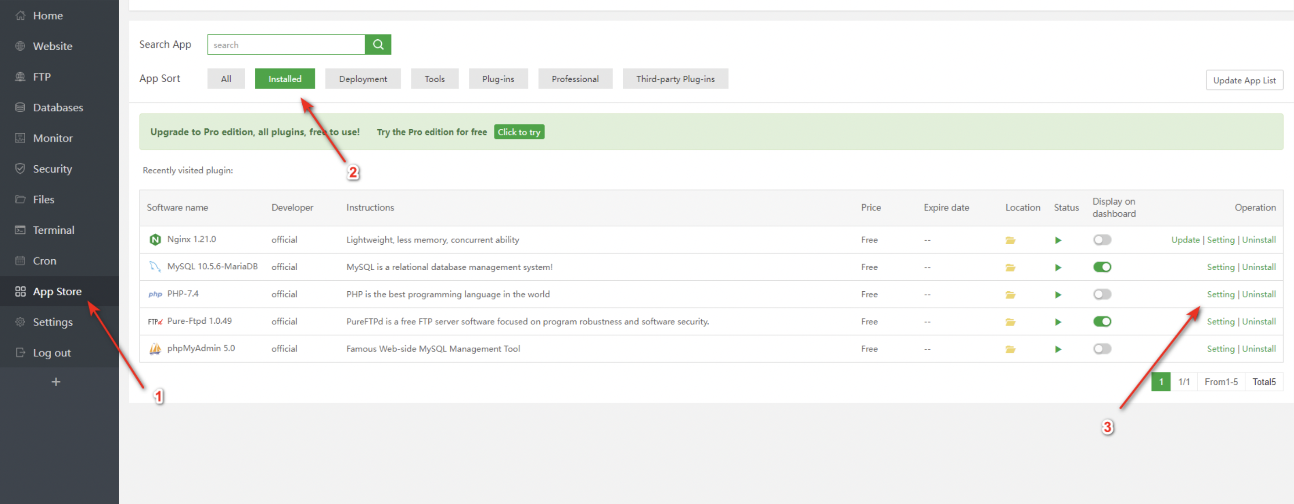The height and width of the screenshot is (504, 1294).
Task: Open Cron section in the sidebar
Action: pos(44,261)
